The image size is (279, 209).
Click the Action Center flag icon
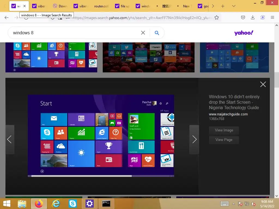point(240,204)
